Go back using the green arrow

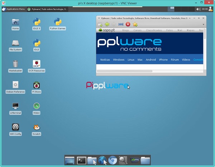[107, 24]
